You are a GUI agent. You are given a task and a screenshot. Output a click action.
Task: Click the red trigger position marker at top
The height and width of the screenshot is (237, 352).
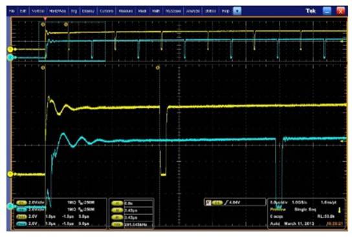coord(45,19)
